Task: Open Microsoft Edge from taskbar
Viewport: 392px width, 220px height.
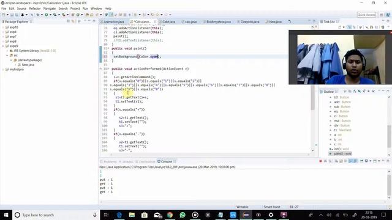Action: [x=119, y=215]
